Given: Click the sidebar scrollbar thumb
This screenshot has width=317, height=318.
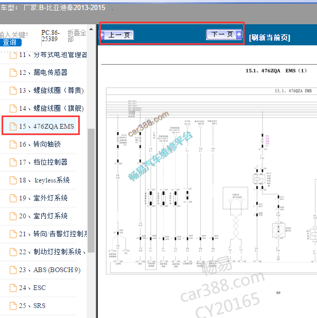Looking at the screenshot, I should pyautogui.click(x=91, y=190).
